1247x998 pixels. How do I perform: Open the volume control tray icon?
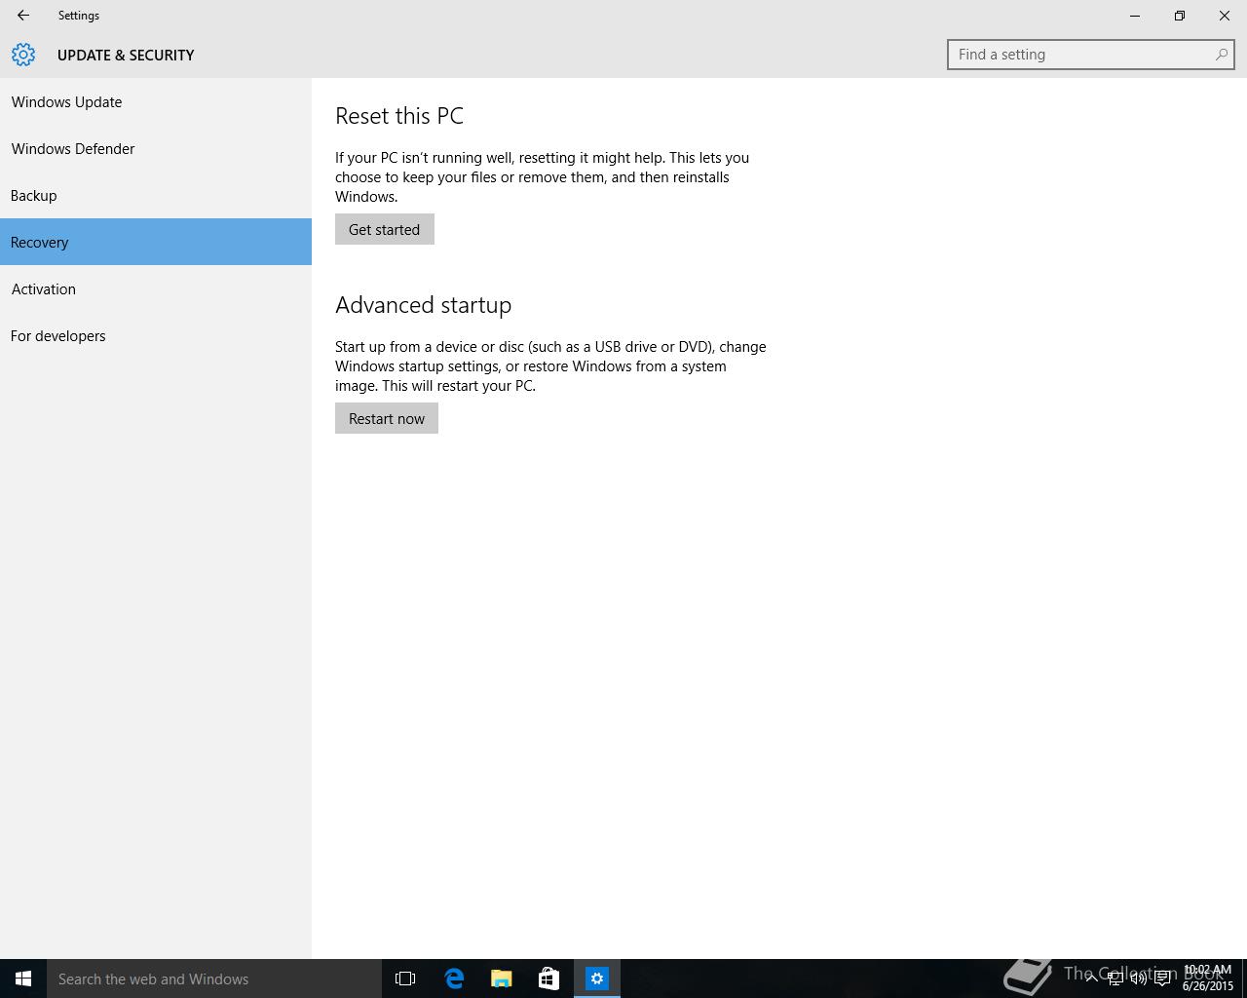(x=1138, y=979)
